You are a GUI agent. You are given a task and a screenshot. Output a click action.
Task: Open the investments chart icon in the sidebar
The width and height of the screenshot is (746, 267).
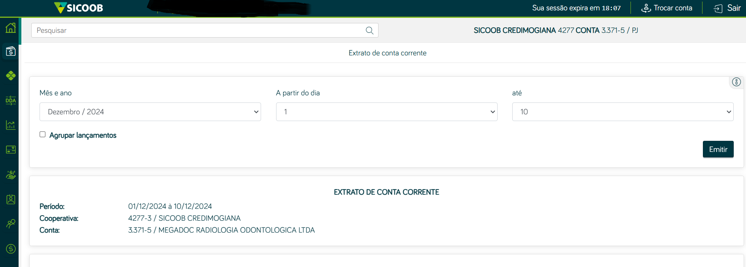tap(11, 125)
